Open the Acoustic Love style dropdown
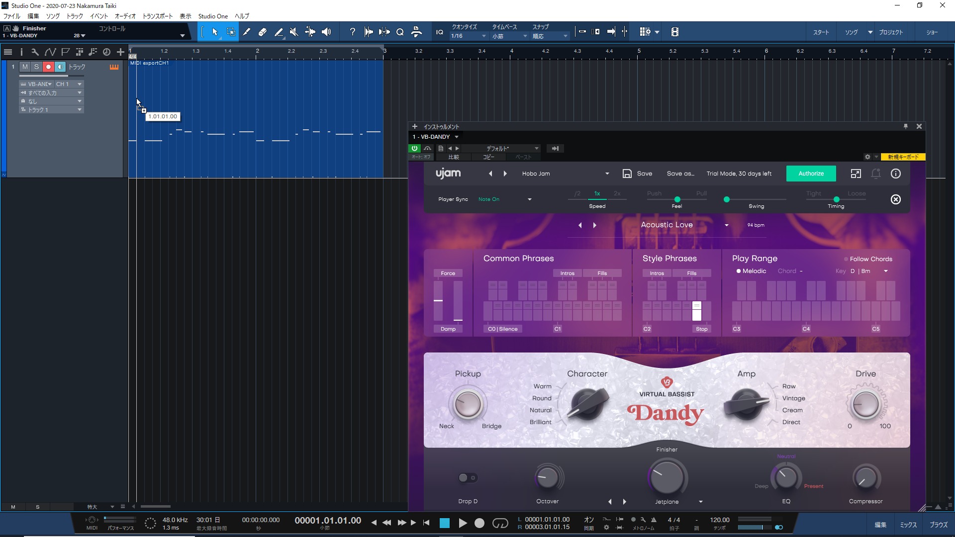 (x=684, y=225)
